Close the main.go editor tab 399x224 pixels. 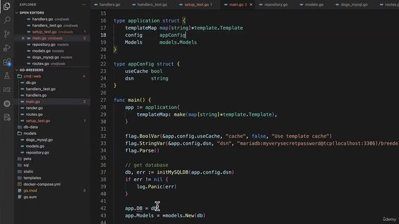pyautogui.click(x=251, y=4)
